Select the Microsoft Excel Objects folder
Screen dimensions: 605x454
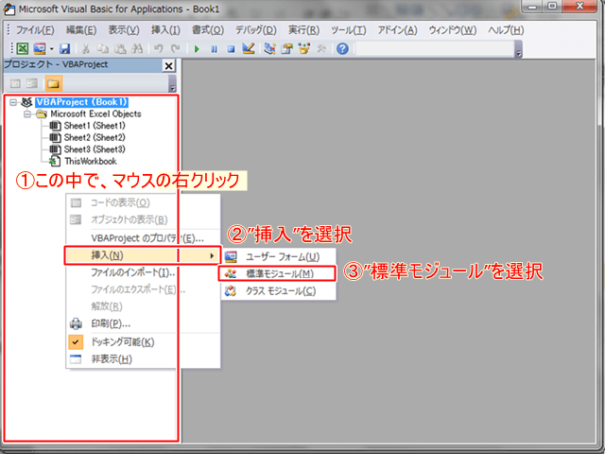95,113
